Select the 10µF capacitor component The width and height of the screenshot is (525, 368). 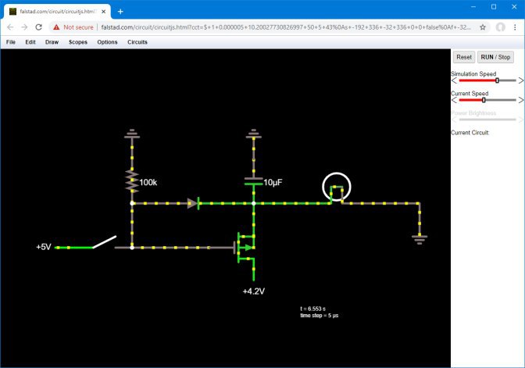coord(253,181)
